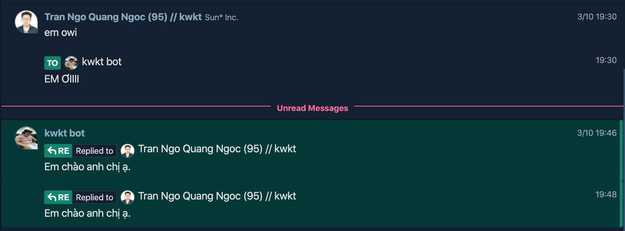625x231 pixels.
Task: Click the 19:48 message timestamp
Action: click(606, 195)
